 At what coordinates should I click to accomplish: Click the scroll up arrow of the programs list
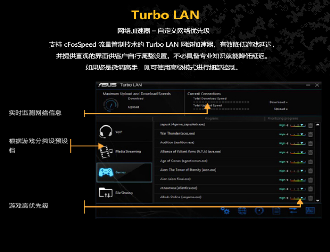[318, 125]
